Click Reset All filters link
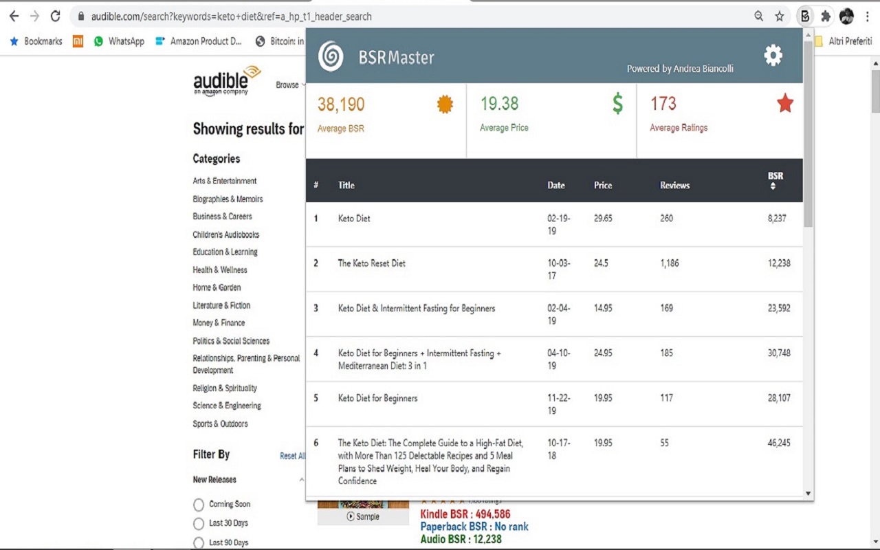The height and width of the screenshot is (550, 880). point(292,456)
